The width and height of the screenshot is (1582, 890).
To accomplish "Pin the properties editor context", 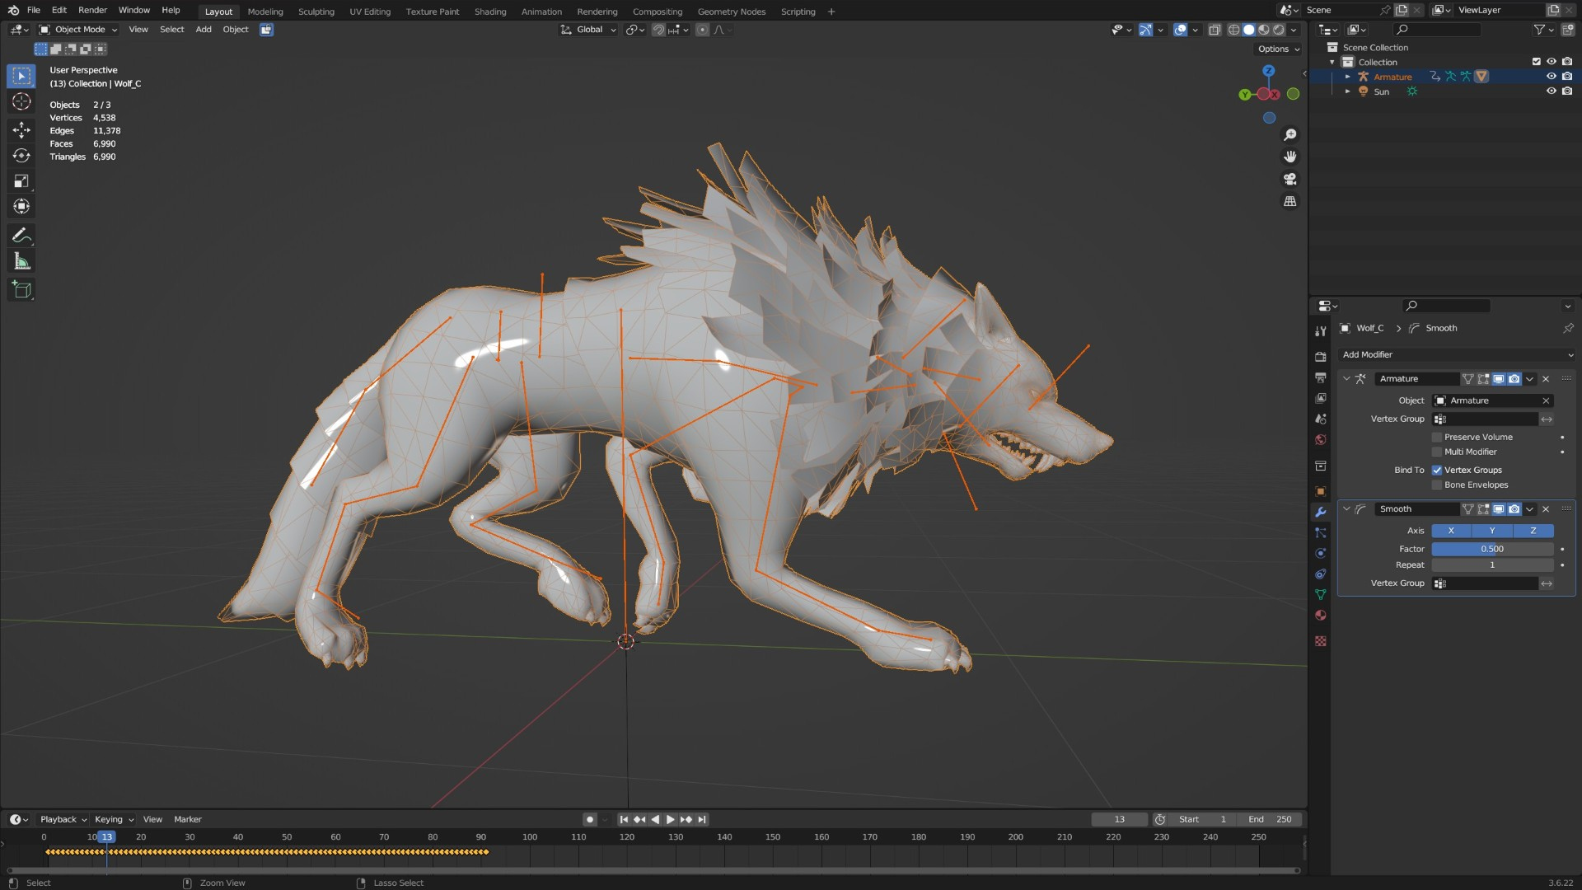I will (x=1568, y=328).
